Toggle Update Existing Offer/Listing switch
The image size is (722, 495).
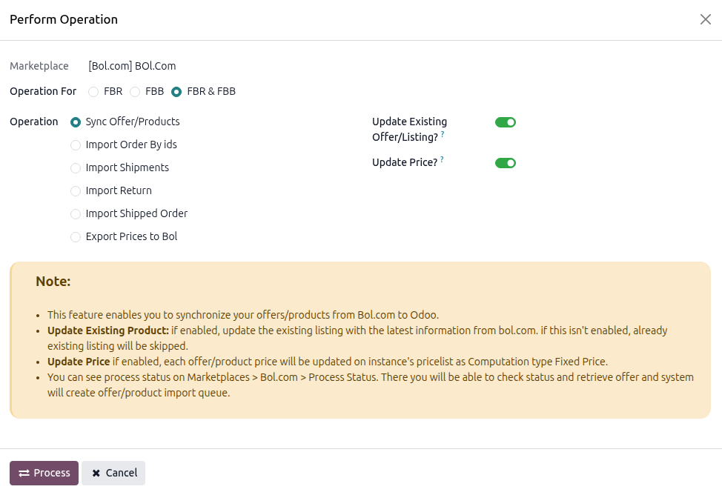coord(505,122)
